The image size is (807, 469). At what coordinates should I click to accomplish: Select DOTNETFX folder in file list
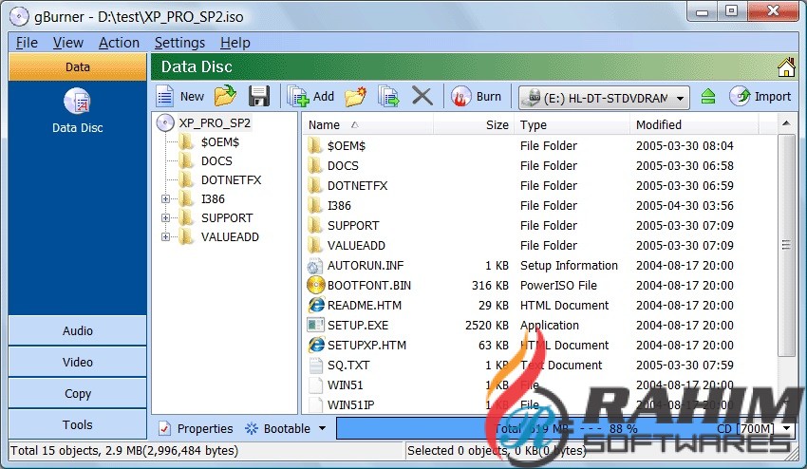pyautogui.click(x=540, y=186)
